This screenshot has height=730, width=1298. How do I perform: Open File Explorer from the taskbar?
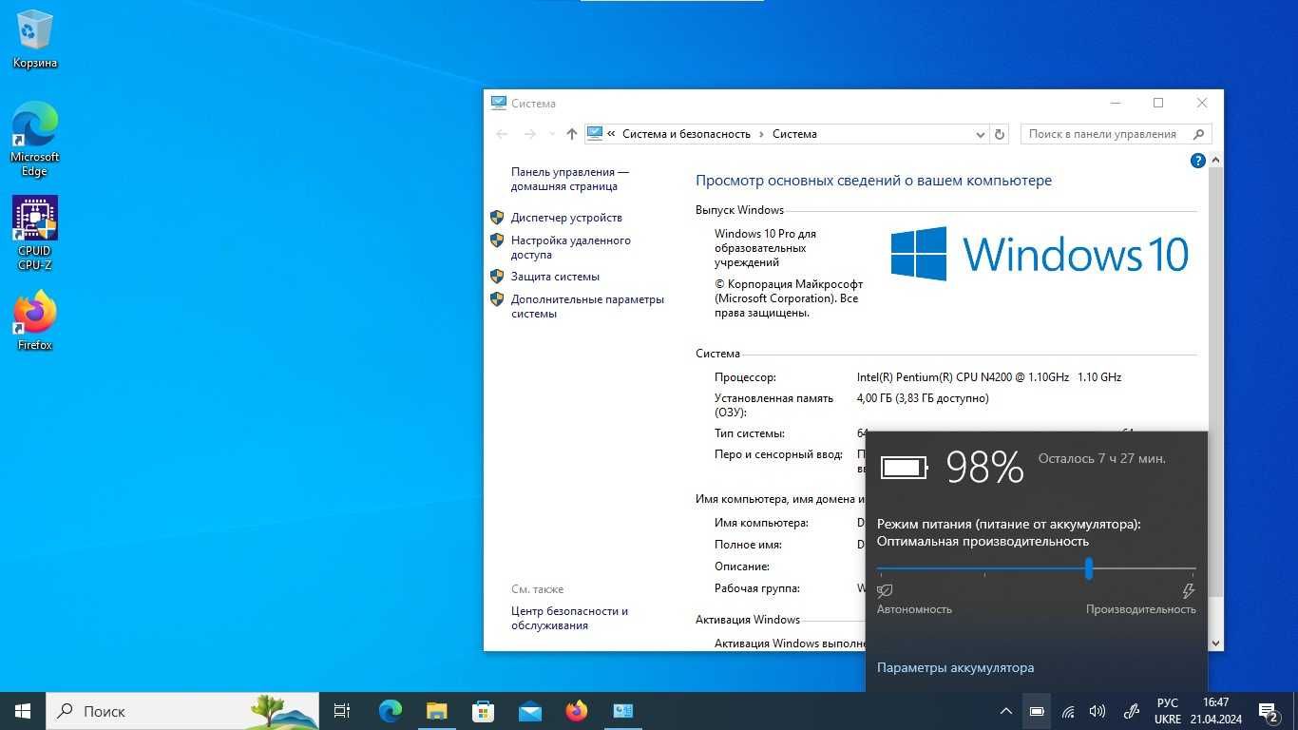pos(437,711)
